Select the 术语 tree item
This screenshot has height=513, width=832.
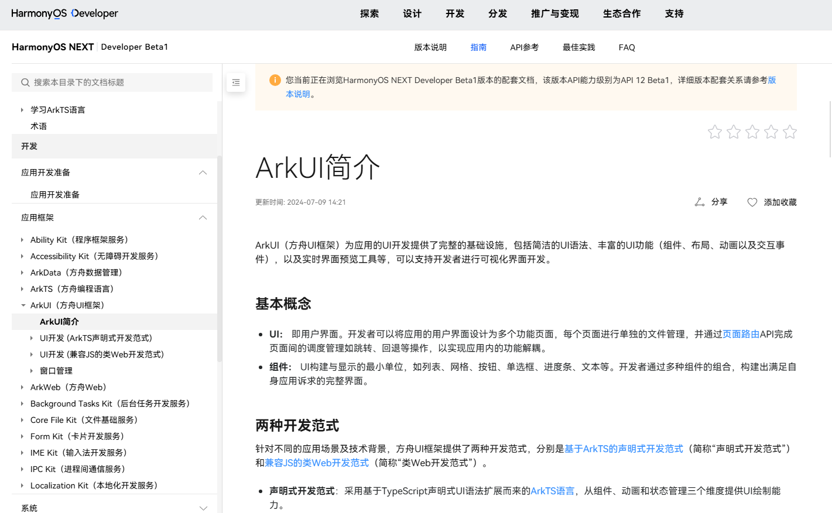[x=39, y=126]
